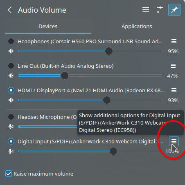185x185 pixels.
Task: Show additional options for the Headphones device
Action: (x=174, y=41)
